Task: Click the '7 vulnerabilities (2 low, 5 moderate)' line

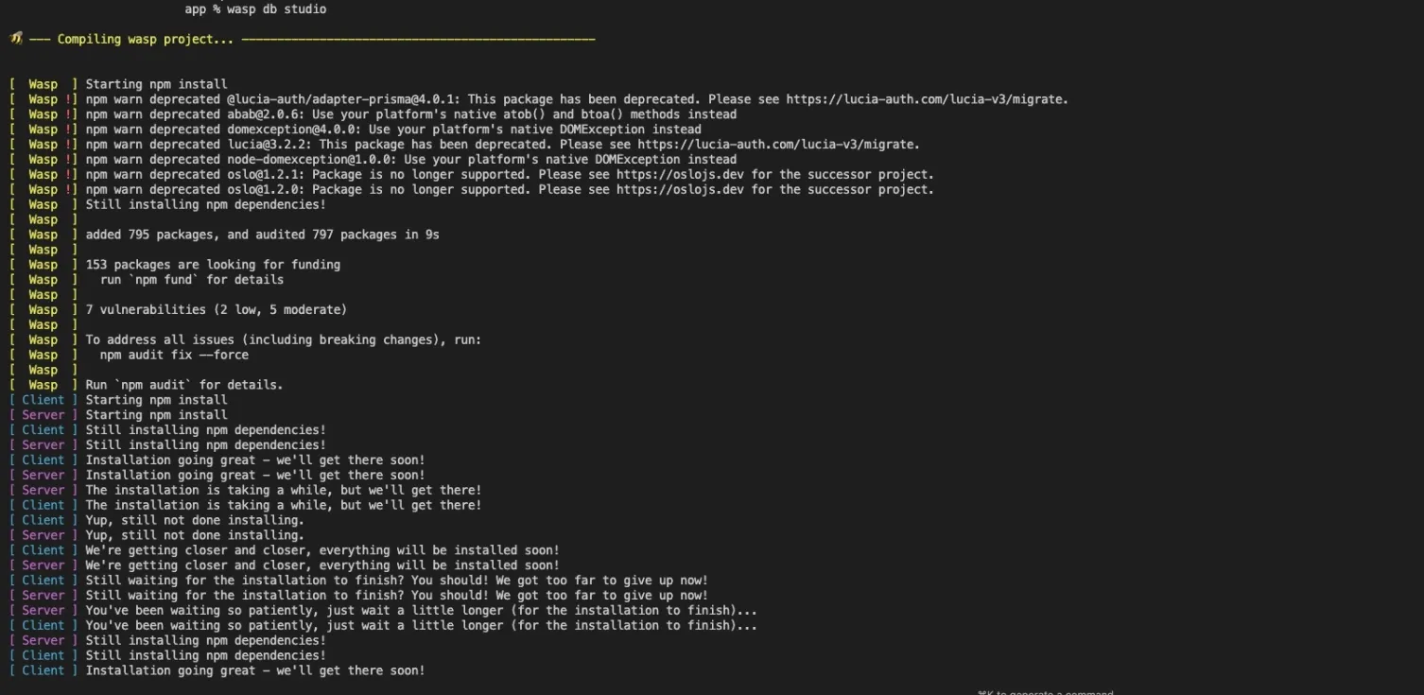Action: point(217,310)
